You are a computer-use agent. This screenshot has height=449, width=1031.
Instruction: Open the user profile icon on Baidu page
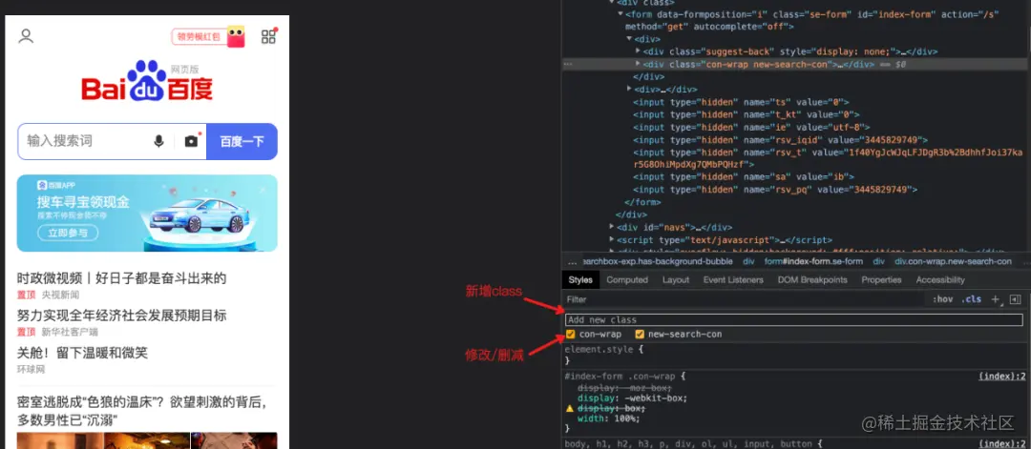[26, 36]
